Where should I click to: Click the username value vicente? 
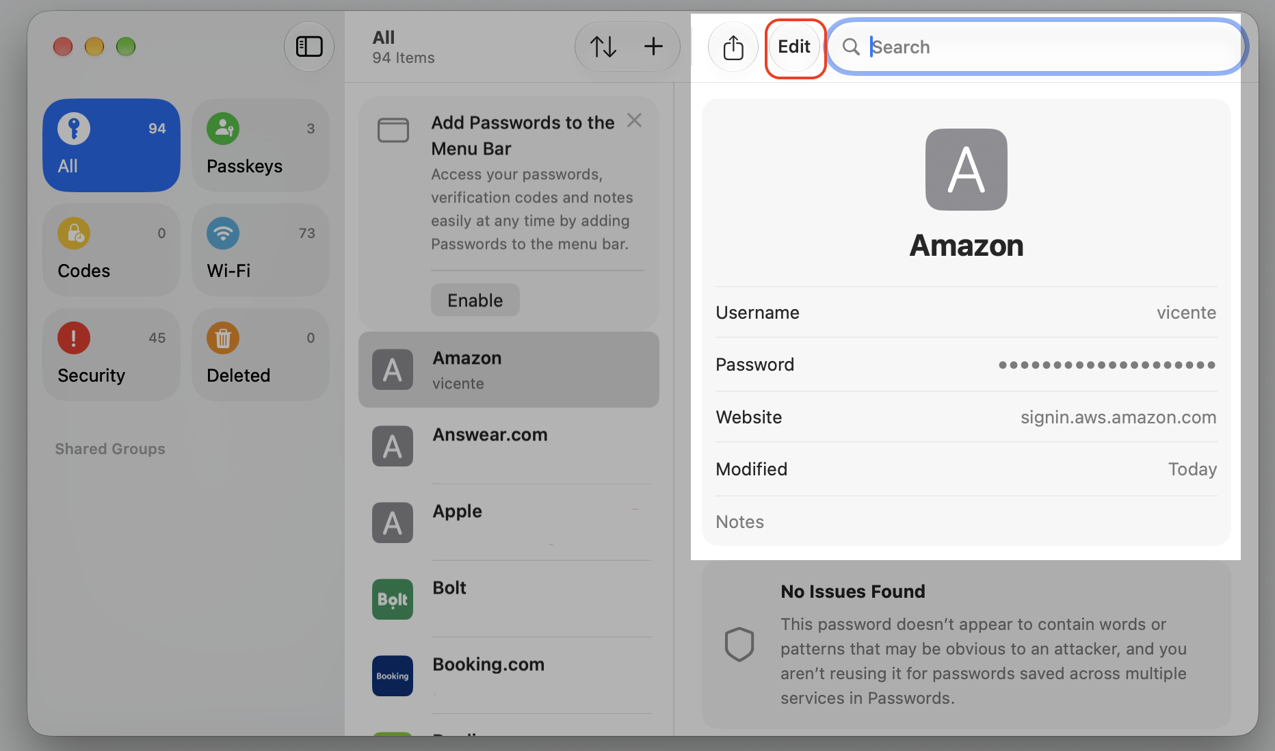(1186, 313)
